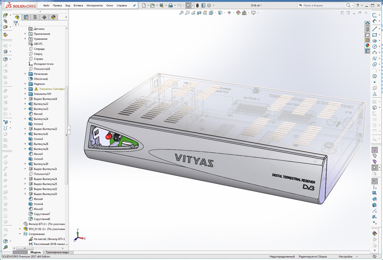Open the help question mark button
The height and width of the screenshot is (260, 383).
[x=358, y=6]
